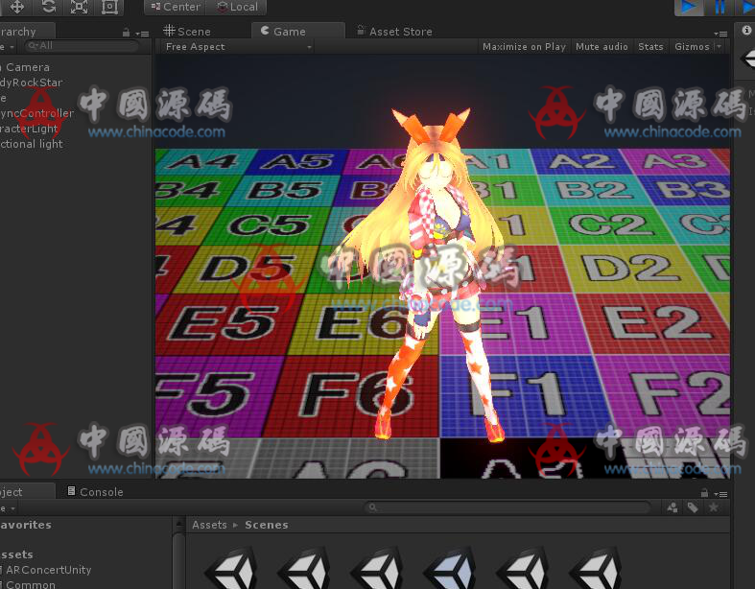Open the Gizmos dropdown arrow
The image size is (755, 589).
pyautogui.click(x=720, y=47)
